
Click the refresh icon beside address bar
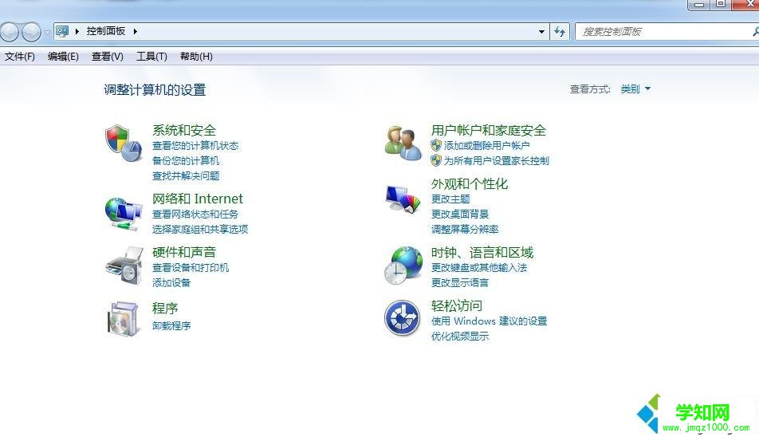point(560,32)
